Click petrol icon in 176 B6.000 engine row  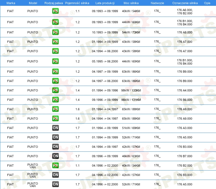point(55,100)
